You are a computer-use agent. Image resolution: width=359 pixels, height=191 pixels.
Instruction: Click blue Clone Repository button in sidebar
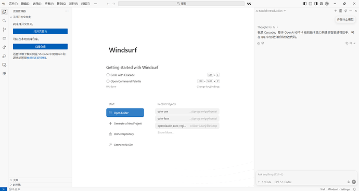click(x=40, y=46)
